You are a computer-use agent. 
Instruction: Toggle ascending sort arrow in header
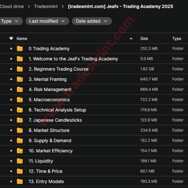coord(131,39)
